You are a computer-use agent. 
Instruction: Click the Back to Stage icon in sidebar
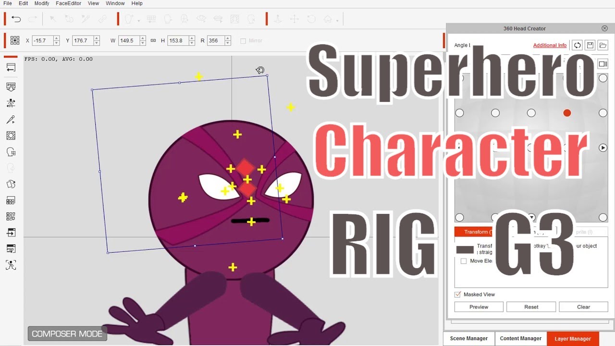pos(11,67)
